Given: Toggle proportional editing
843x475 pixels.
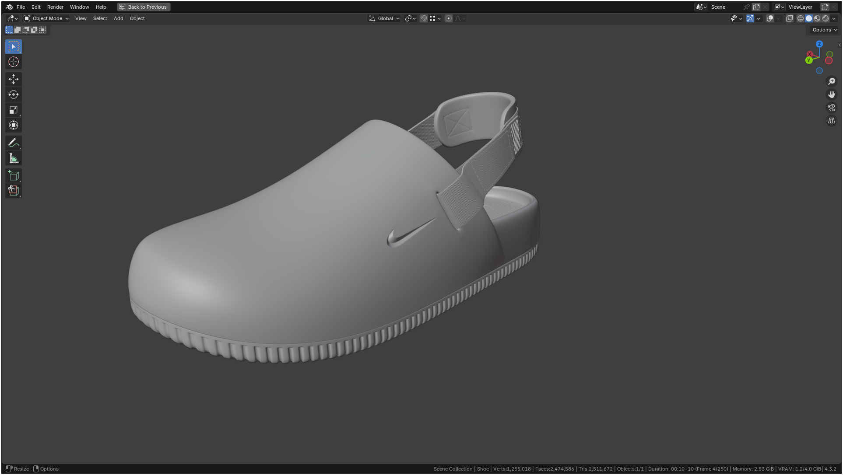Looking at the screenshot, I should click(x=449, y=18).
